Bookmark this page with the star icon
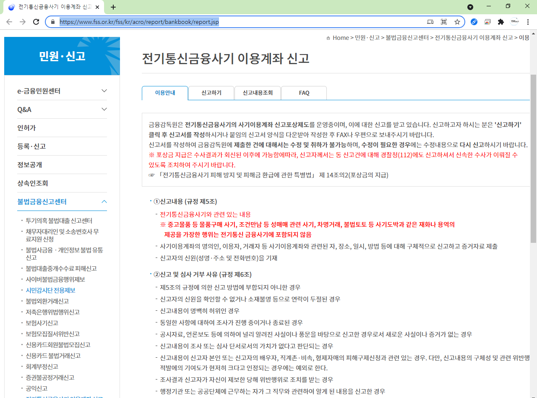This screenshot has width=537, height=398. point(457,22)
